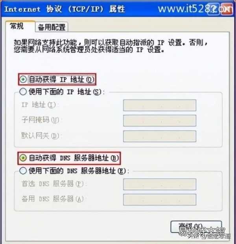Image resolution: width=236 pixels, height=244 pixels.
Task: Close the TCP/IP properties dialog
Action: tap(227, 9)
